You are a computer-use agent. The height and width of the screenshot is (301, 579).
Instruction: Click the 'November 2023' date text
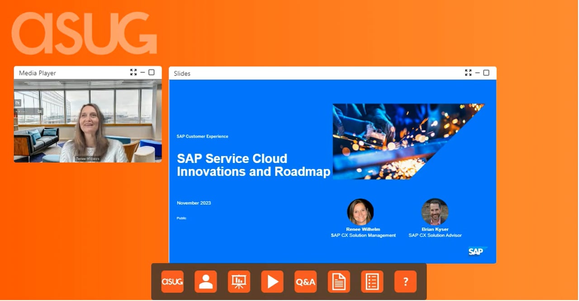194,203
